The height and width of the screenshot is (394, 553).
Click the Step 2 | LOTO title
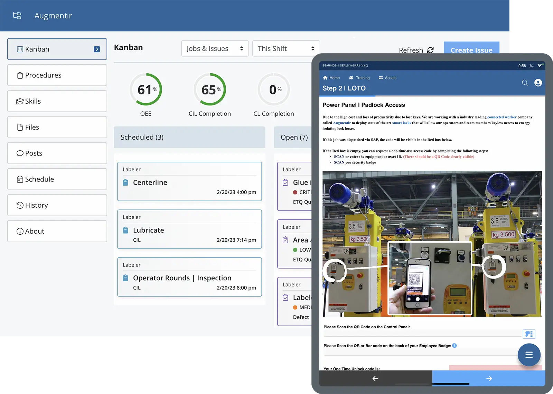click(x=344, y=88)
